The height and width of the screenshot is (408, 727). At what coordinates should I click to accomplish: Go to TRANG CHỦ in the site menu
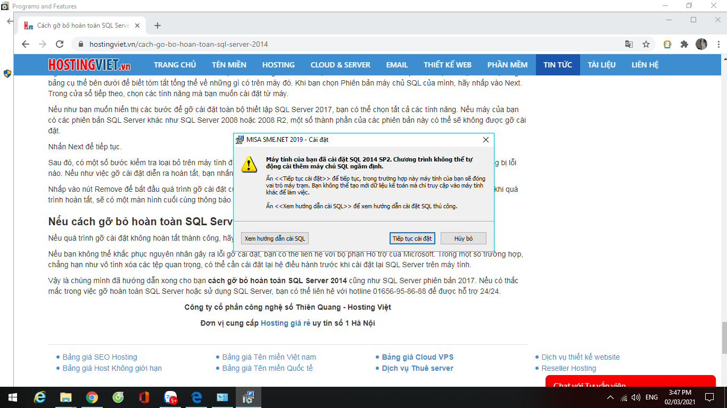pyautogui.click(x=175, y=65)
